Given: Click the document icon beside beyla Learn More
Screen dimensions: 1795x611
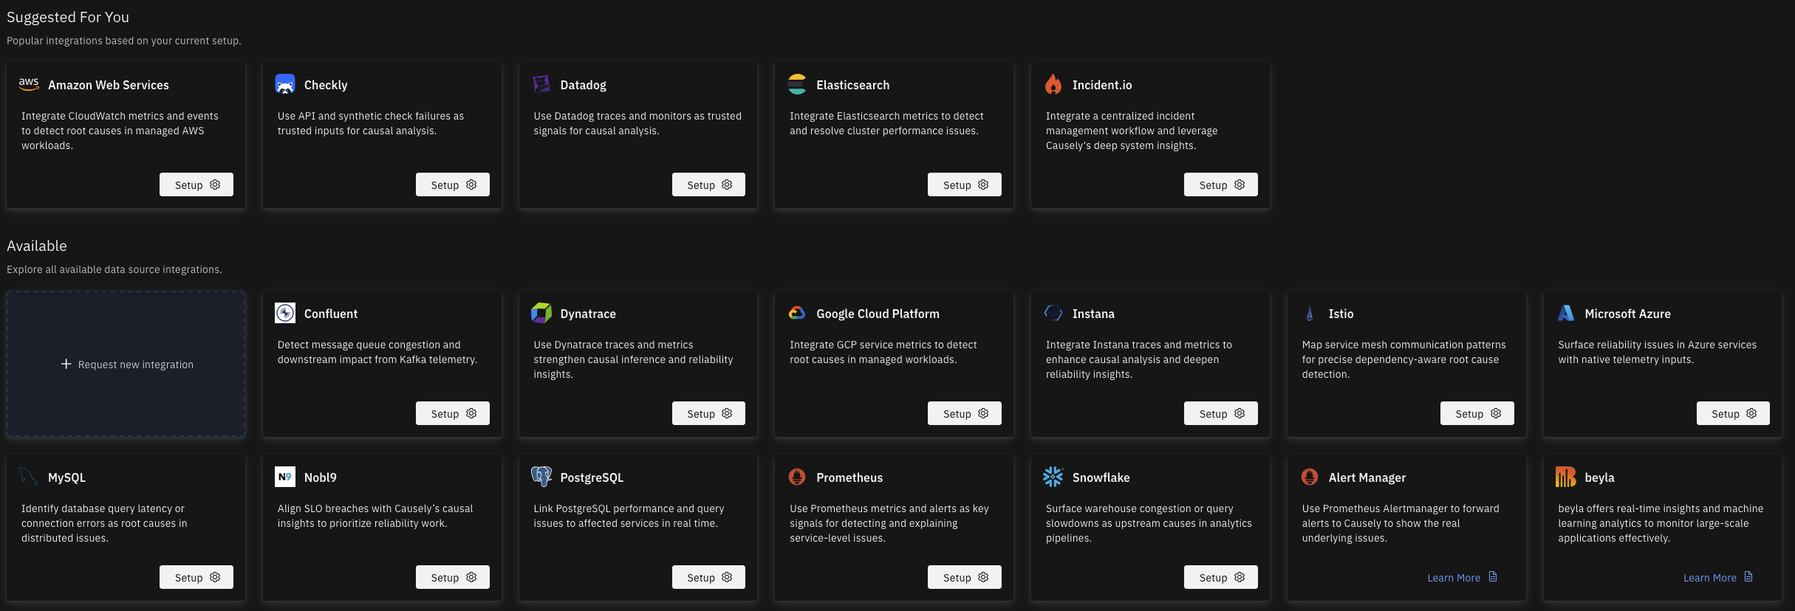Looking at the screenshot, I should [x=1748, y=577].
